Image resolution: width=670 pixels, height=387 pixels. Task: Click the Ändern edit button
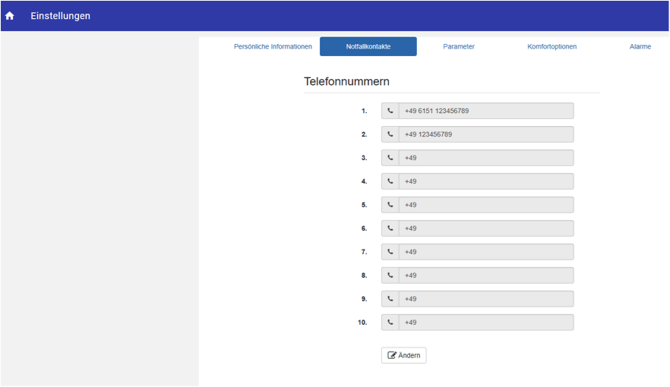pos(404,355)
